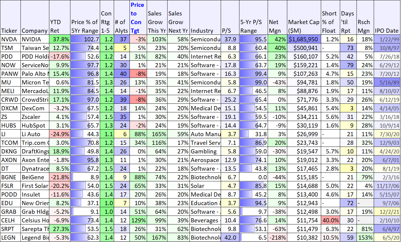Image resolution: width=401 pixels, height=242 pixels.
Task: Select the BeiGene company cell
Action: (35, 177)
